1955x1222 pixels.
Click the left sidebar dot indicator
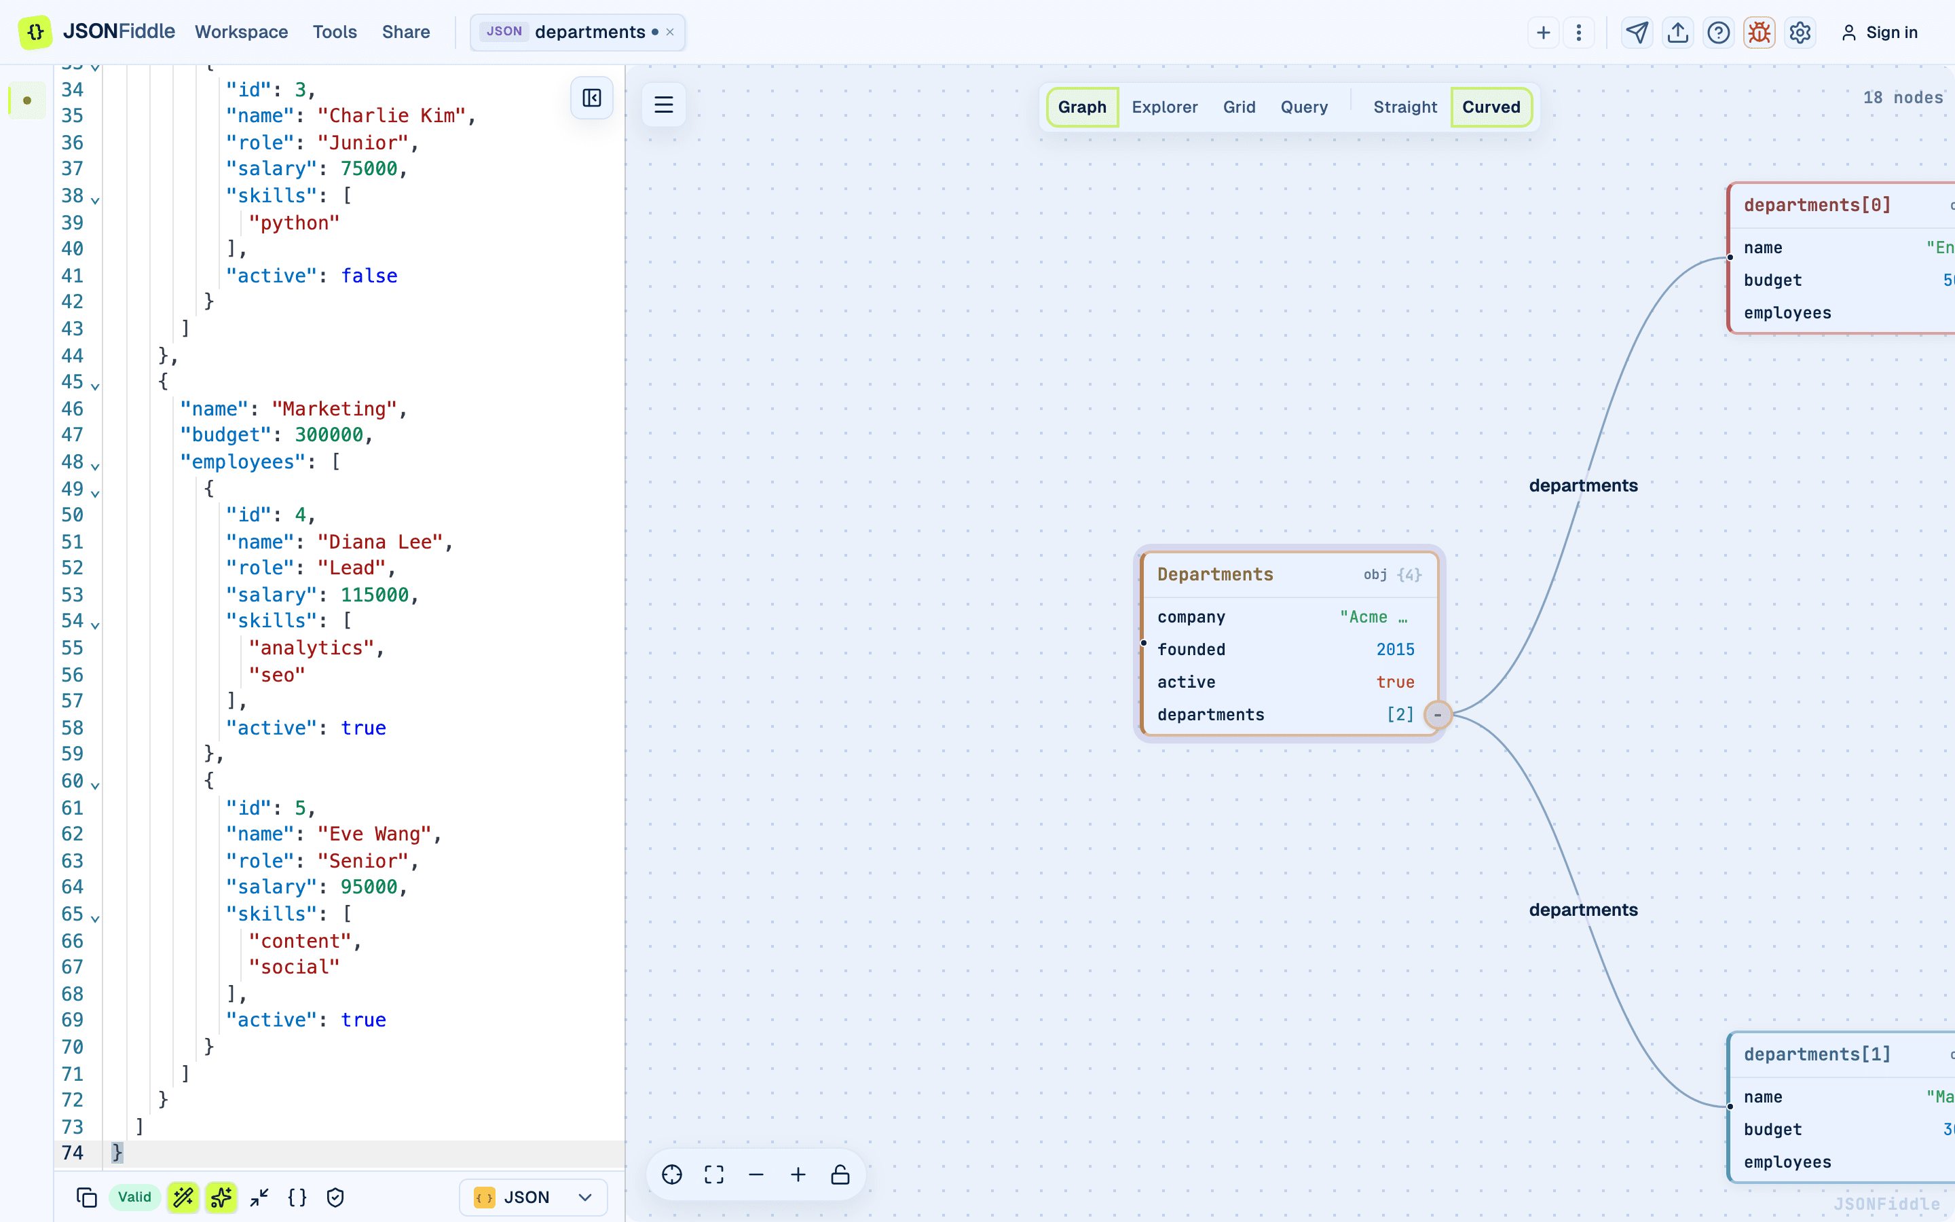tap(26, 101)
